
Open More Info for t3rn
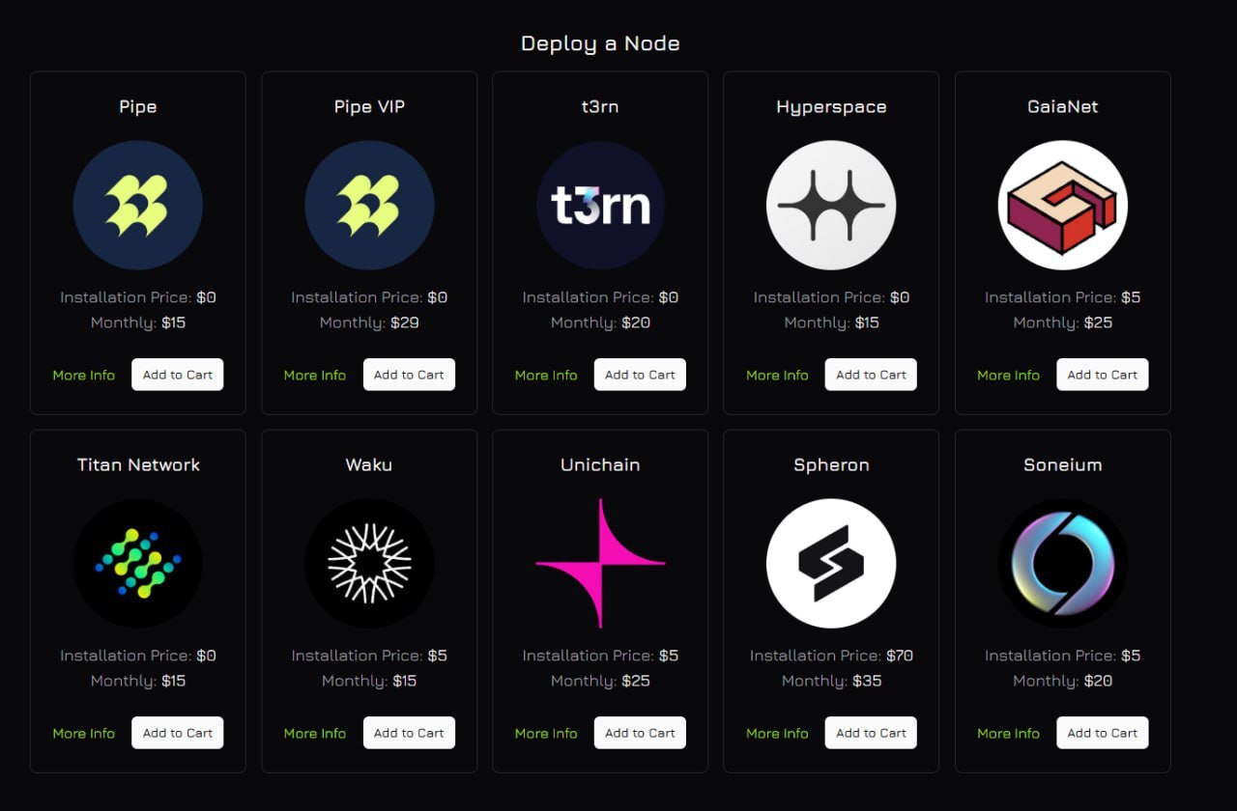546,376
